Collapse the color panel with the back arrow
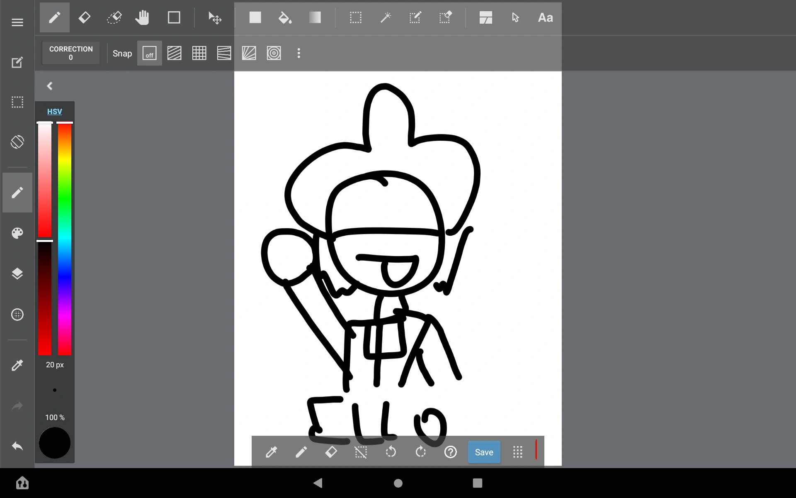Screen dimensions: 796x498 (49, 86)
